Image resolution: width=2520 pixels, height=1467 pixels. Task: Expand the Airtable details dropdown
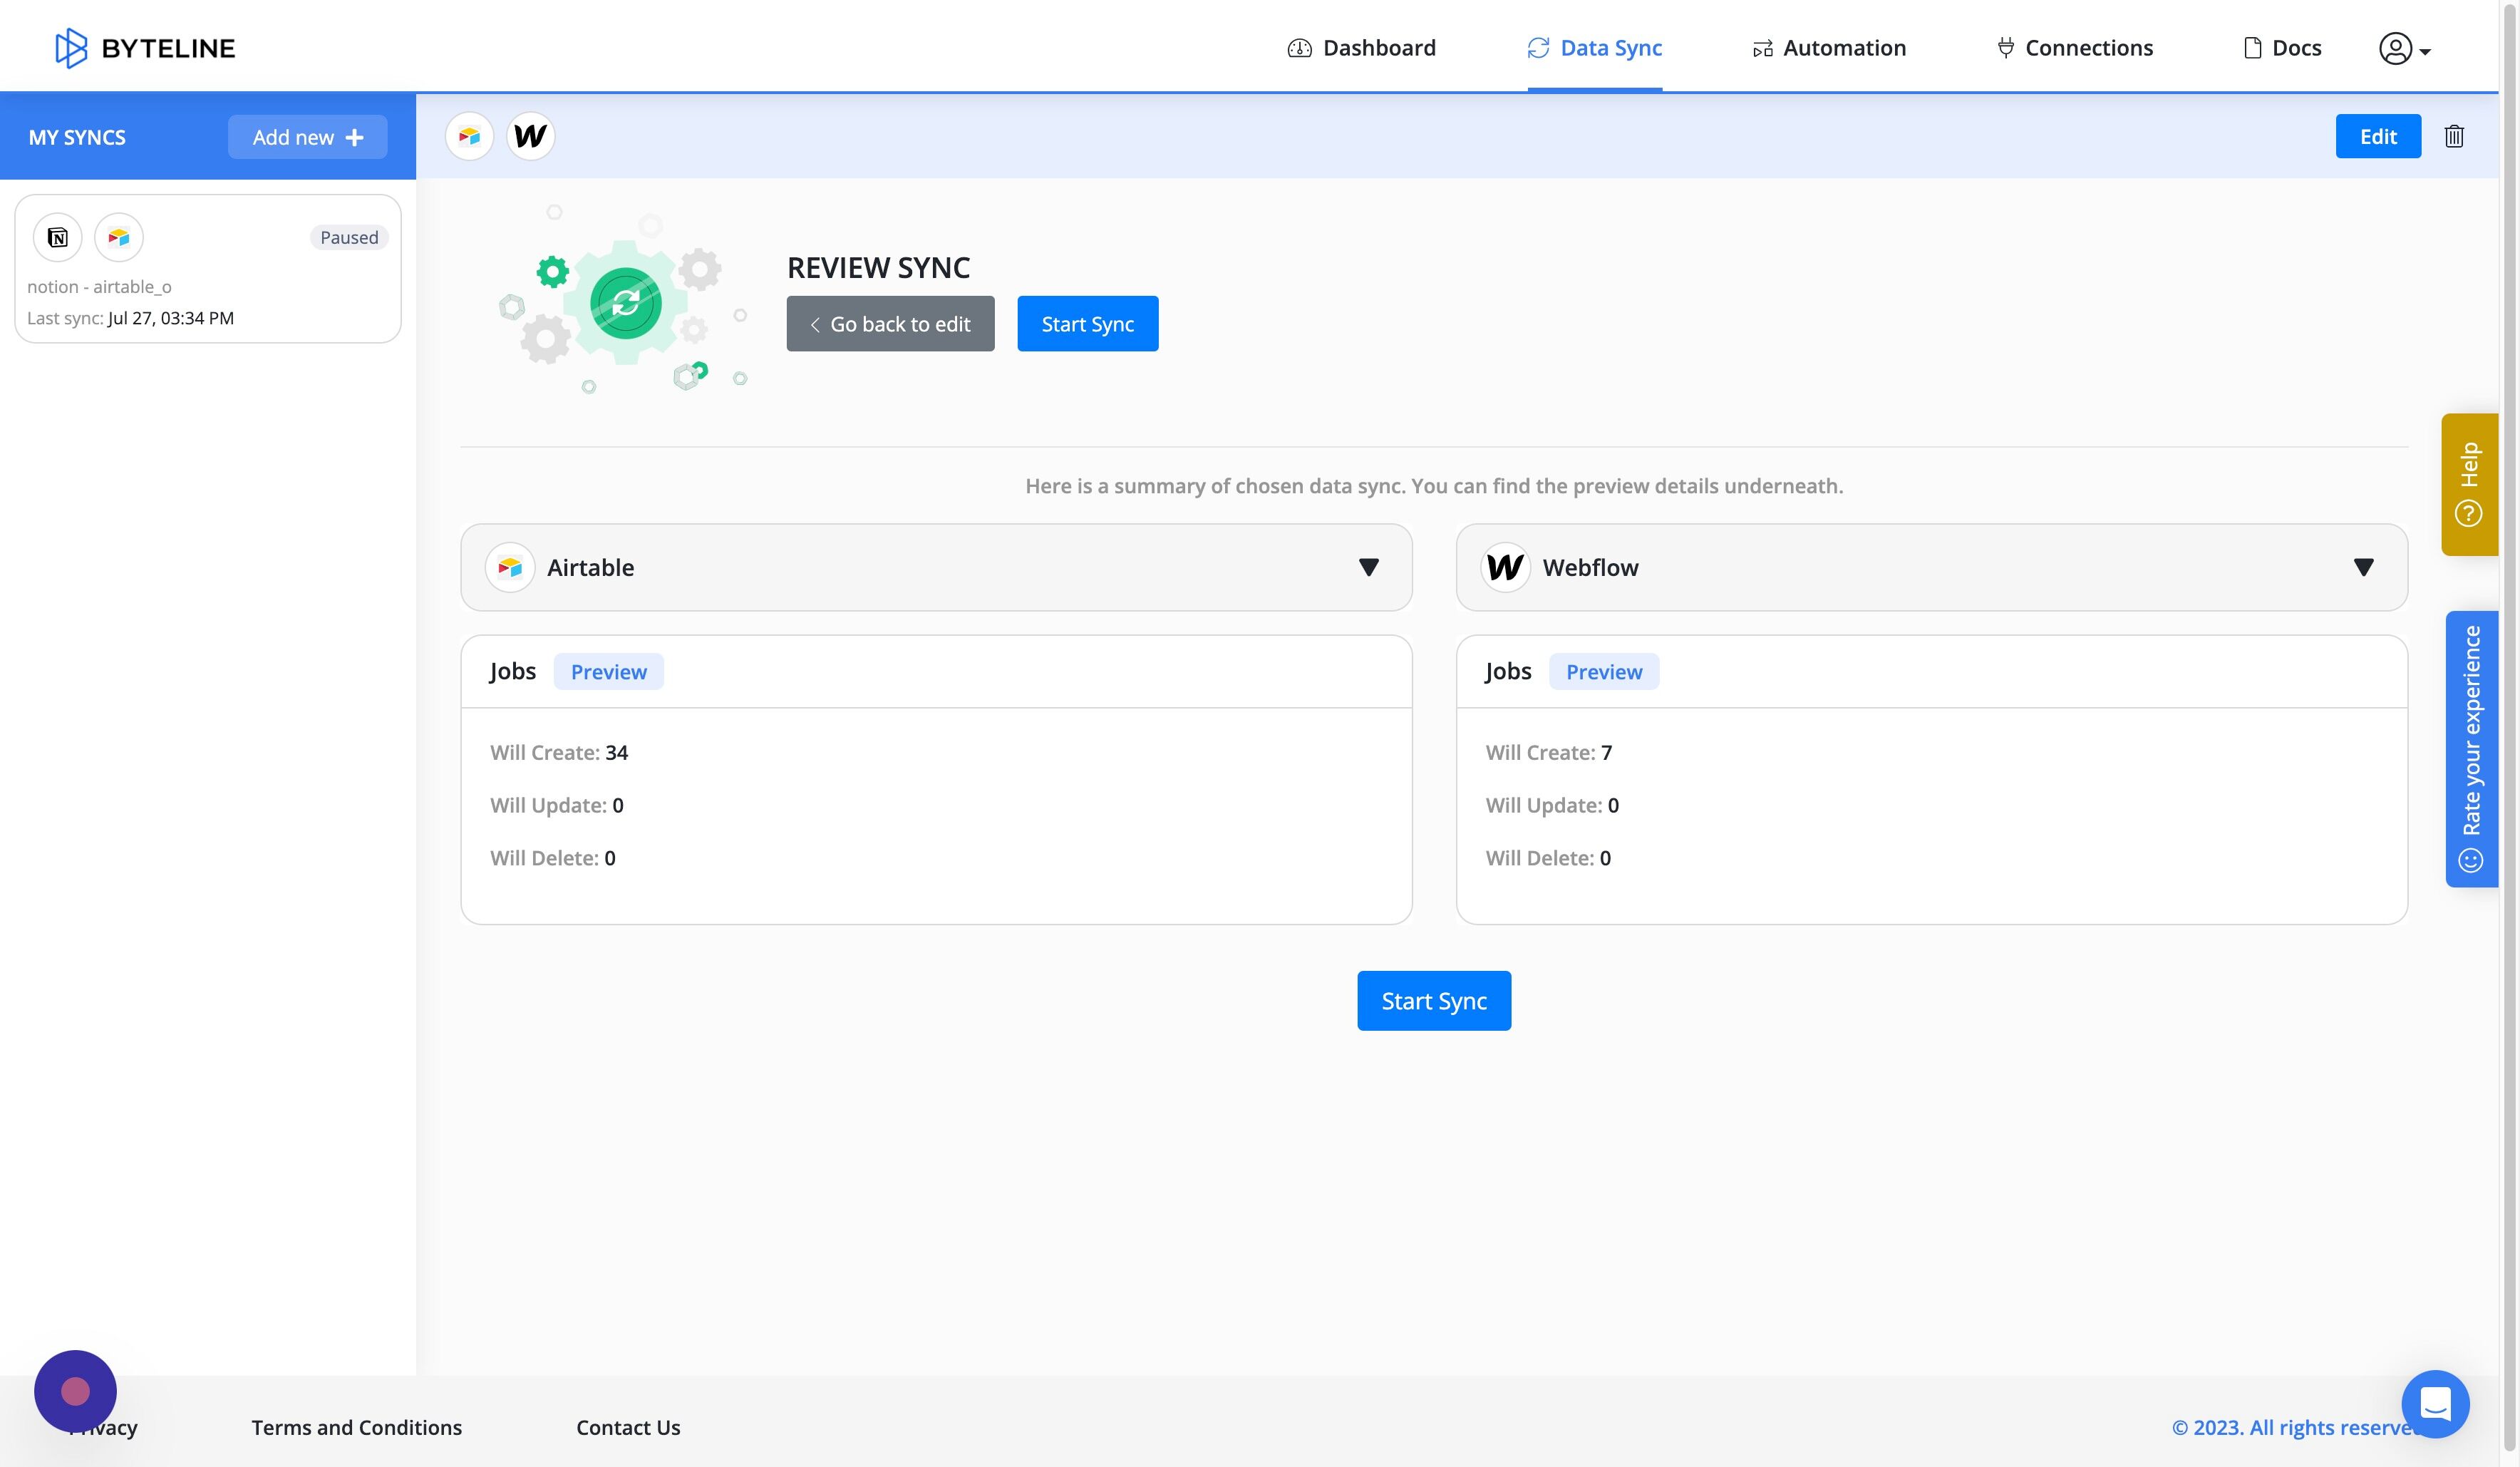(1369, 567)
